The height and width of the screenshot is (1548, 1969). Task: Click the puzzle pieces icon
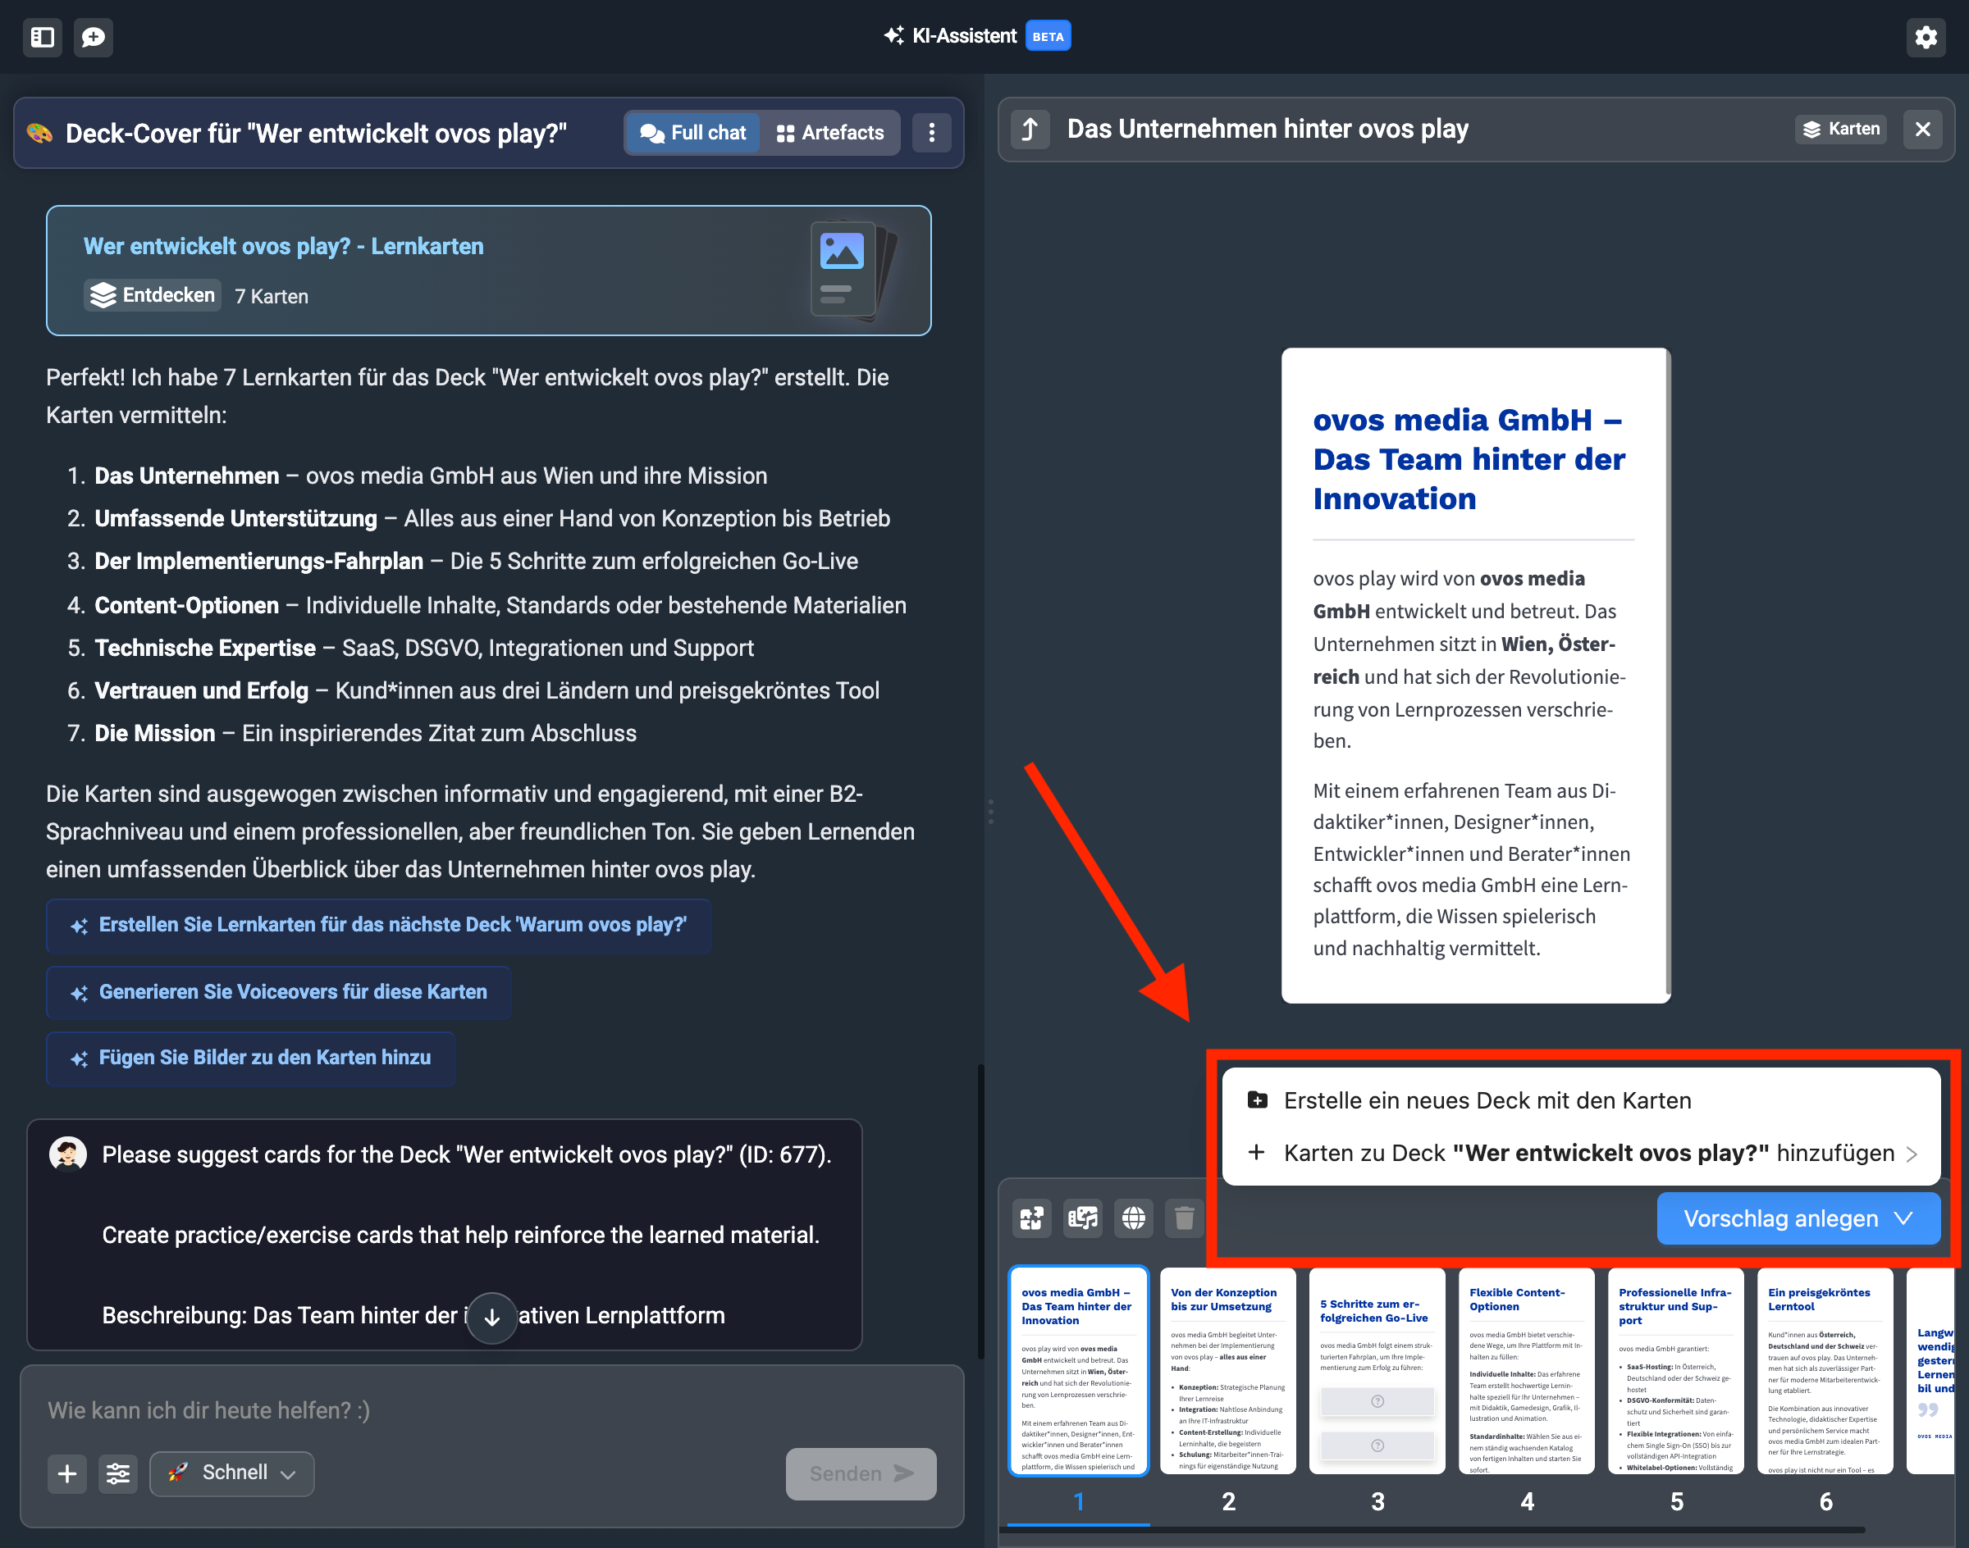(x=1032, y=1218)
